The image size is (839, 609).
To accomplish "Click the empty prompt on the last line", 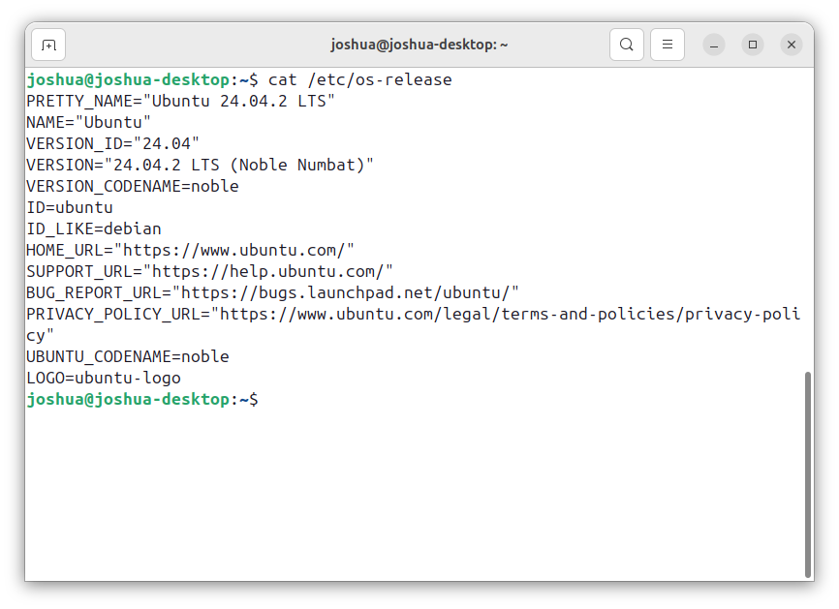I will [x=142, y=400].
